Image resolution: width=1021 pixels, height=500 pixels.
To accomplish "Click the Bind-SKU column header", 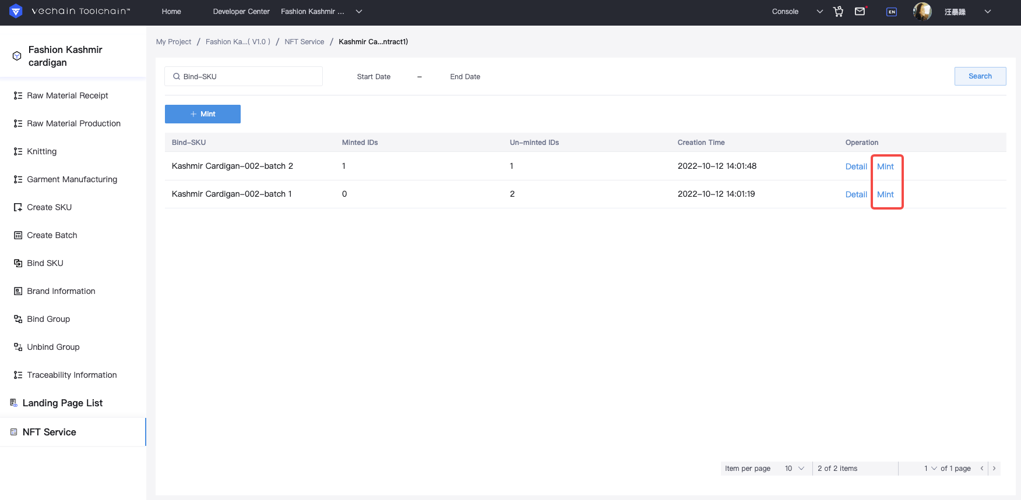I will click(189, 143).
